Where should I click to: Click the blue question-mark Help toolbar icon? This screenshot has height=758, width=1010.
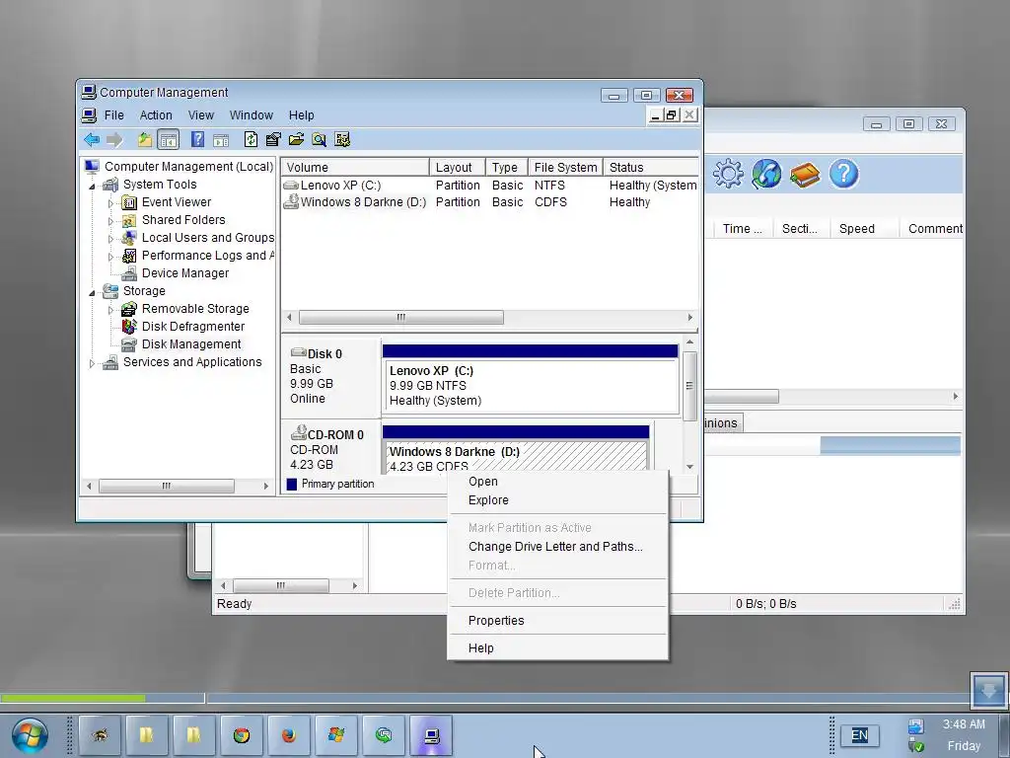tap(197, 139)
